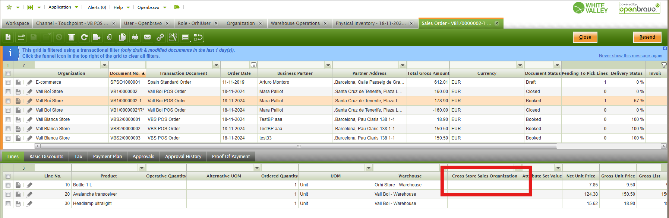
Task: Send the order by email
Action: tap(148, 37)
